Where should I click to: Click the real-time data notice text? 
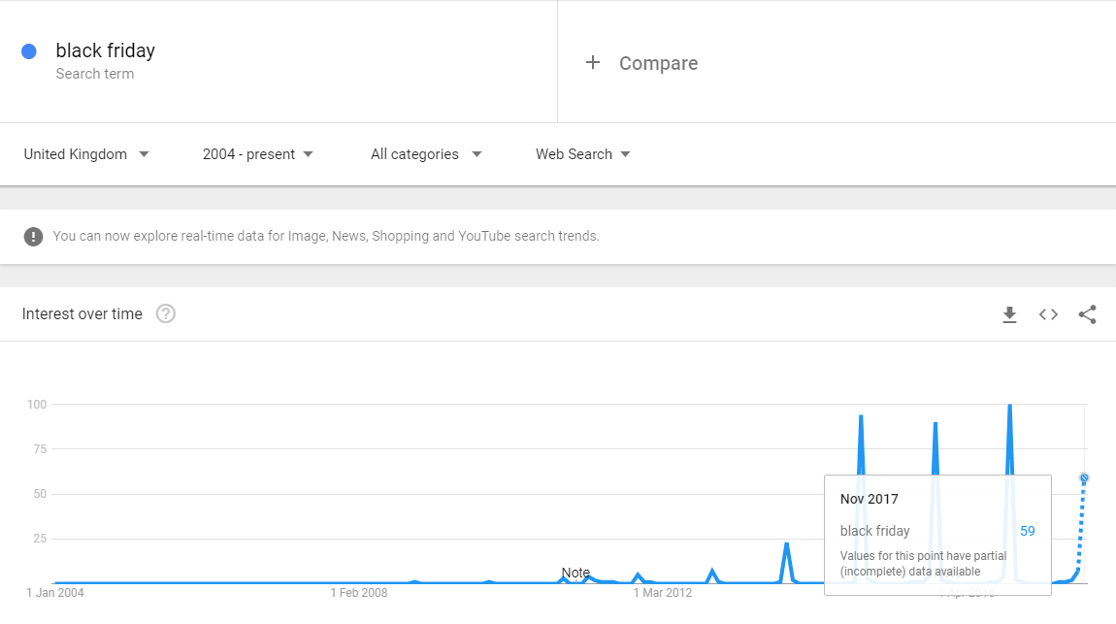326,236
